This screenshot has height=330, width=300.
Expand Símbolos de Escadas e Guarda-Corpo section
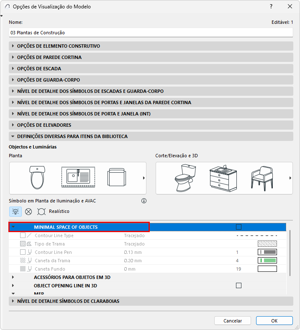(x=151, y=91)
